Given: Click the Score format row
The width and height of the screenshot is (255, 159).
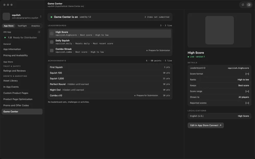Looking at the screenshot, I should click(x=219, y=74).
